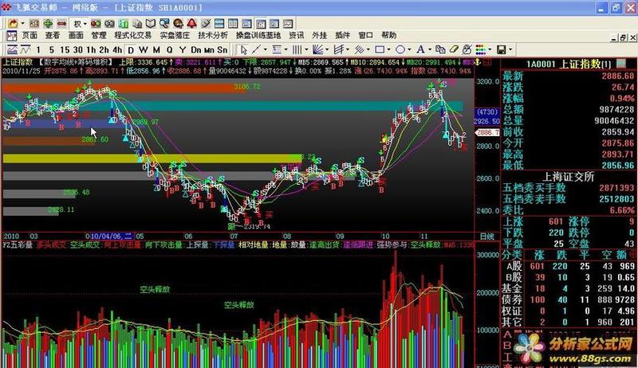Click the red-green binoculars toolbar icon

(x=96, y=24)
